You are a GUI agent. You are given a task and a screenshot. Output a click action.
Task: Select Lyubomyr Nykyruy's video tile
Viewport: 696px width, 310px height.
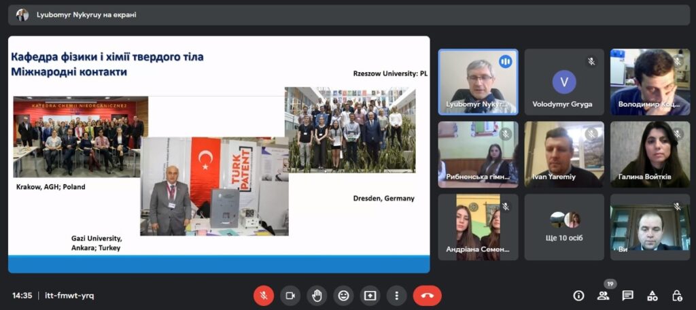(x=478, y=82)
